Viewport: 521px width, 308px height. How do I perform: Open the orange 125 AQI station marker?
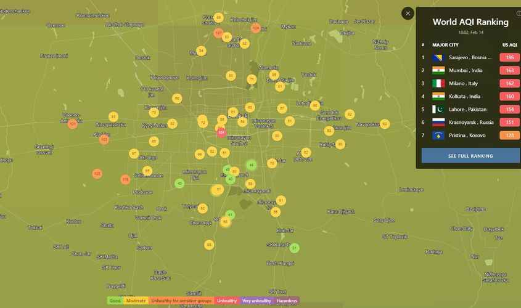pos(97,174)
